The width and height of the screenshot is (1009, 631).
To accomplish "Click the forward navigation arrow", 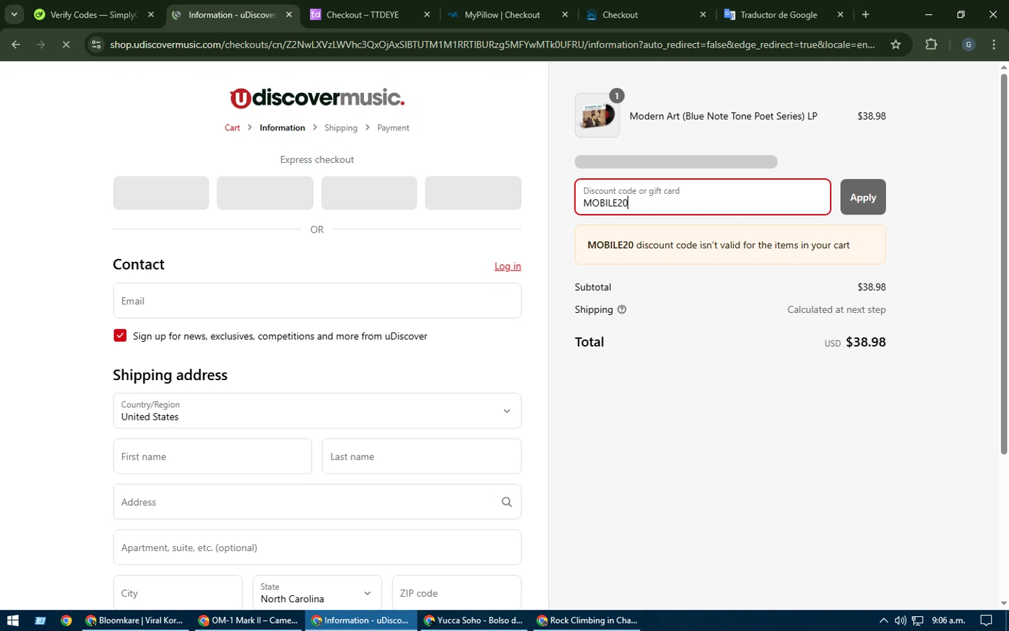I will click(41, 44).
